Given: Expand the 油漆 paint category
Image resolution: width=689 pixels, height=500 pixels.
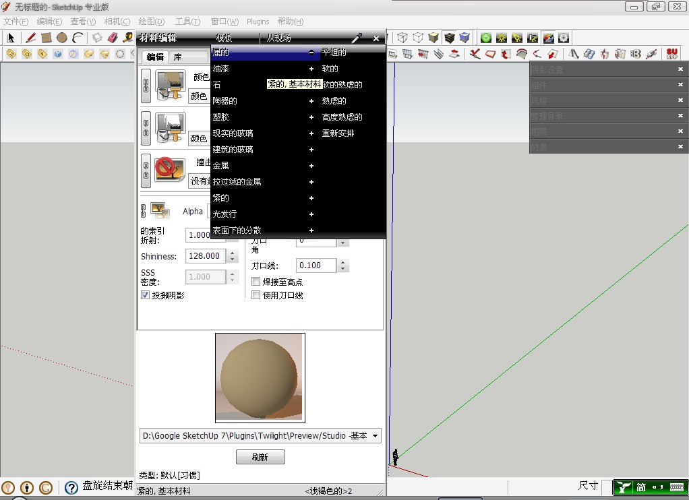Looking at the screenshot, I should (x=311, y=69).
